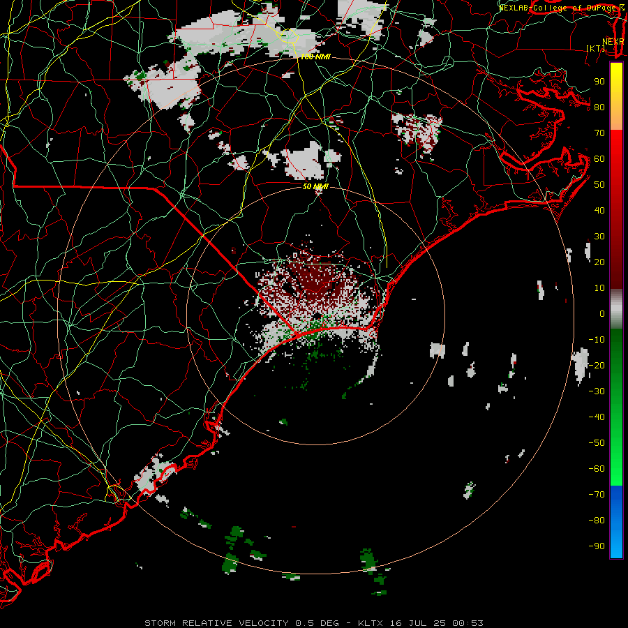Screen dimensions: 628x628
Task: Select the 20 value on velocity scale
Action: (x=599, y=262)
